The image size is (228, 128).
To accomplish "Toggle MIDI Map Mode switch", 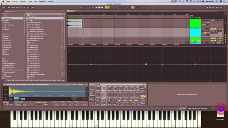I will click(x=217, y=7).
